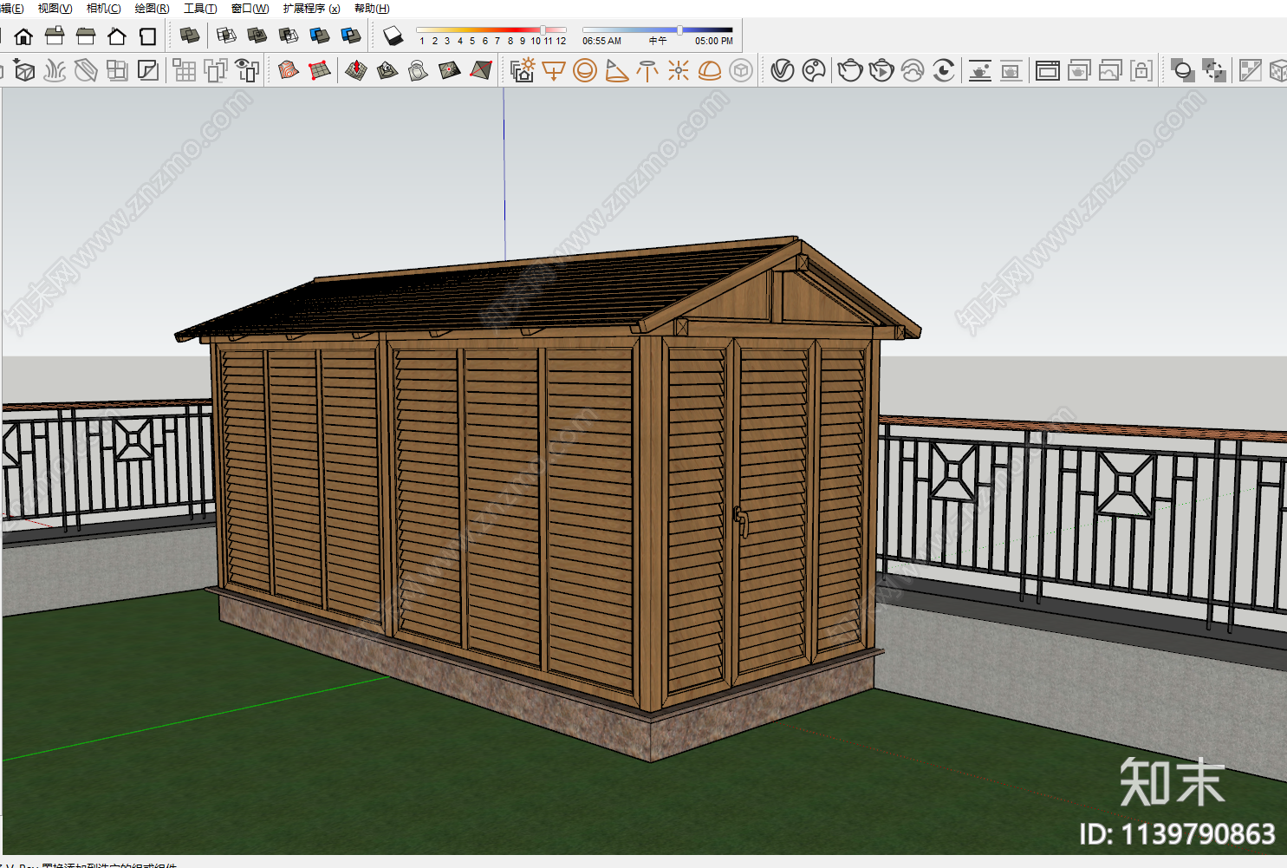This screenshot has height=868, width=1287.
Task: Start V-Ray Interactive Render teapot-play button
Action: tap(881, 70)
